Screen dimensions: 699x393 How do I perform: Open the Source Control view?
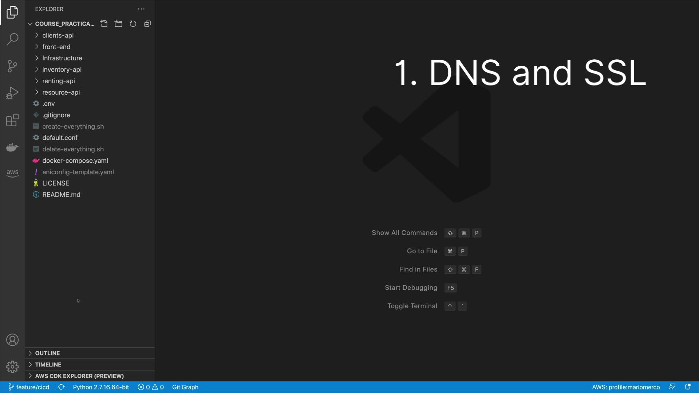(x=12, y=66)
